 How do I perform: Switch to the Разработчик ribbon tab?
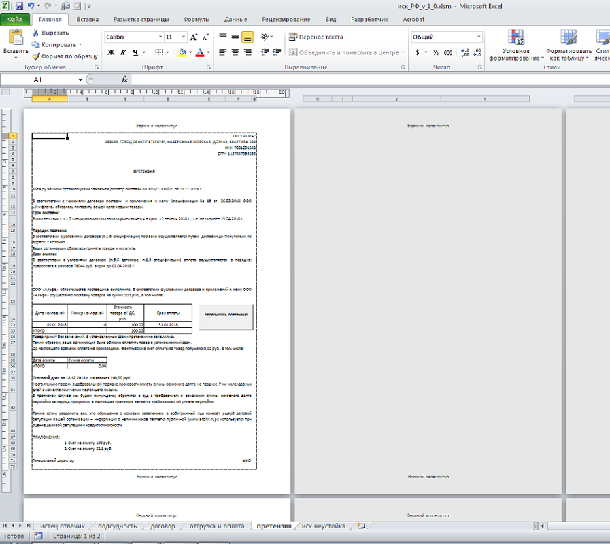tap(369, 19)
